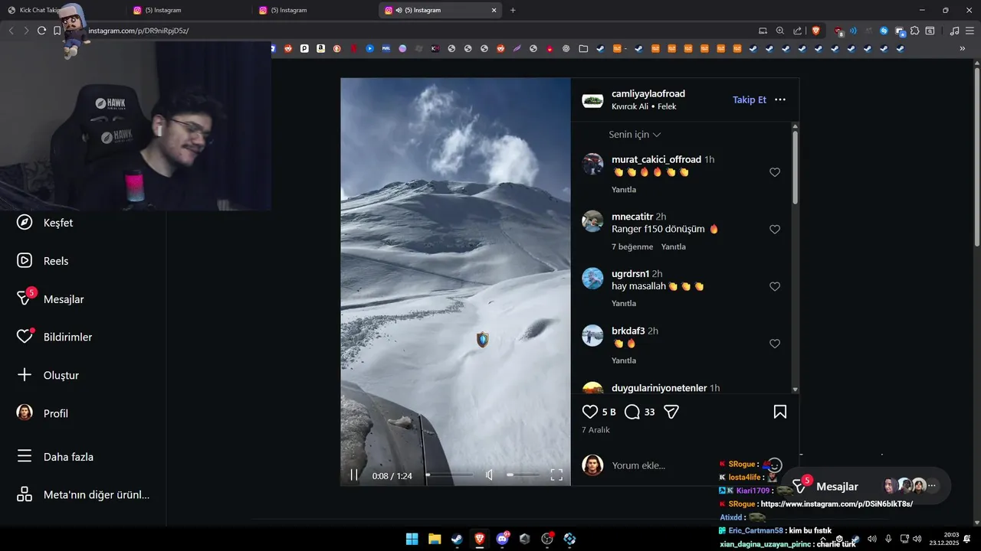This screenshot has width=981, height=551.
Task: Seek the video progress bar
Action: 449,475
